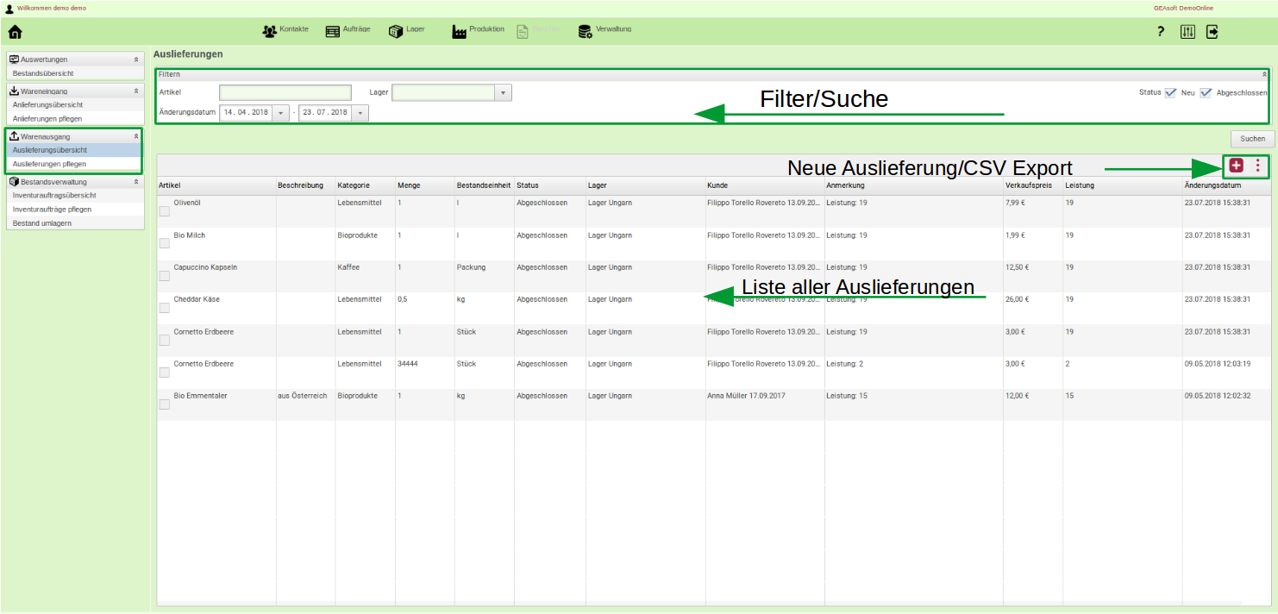Click into the Artikel filter input field

[x=285, y=92]
